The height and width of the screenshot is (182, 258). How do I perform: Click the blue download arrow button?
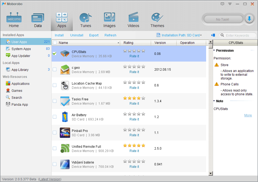[x=249, y=19]
